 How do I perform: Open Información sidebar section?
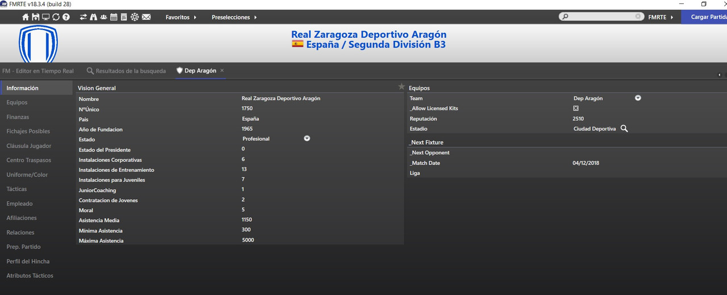tap(35, 88)
